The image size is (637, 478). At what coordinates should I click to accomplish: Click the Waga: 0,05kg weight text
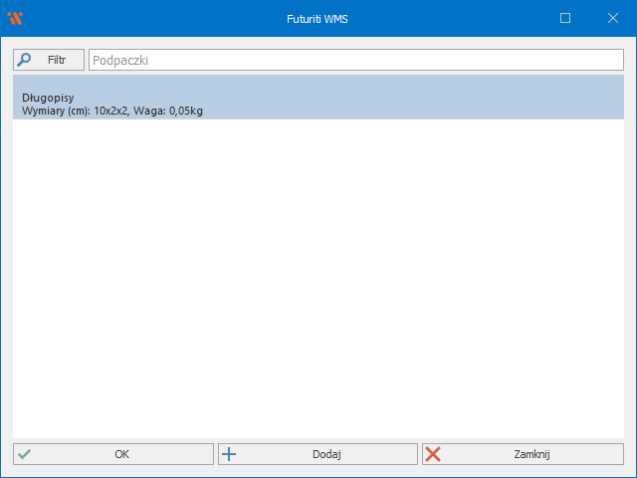tap(177, 112)
